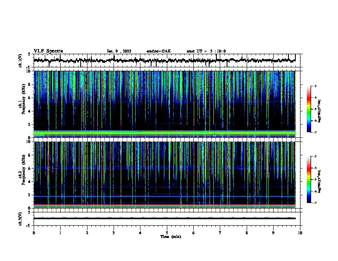Screen dimensions: 338x261
Task: Click the ch.2 colorbar log(PSD) label
Action: (320, 181)
